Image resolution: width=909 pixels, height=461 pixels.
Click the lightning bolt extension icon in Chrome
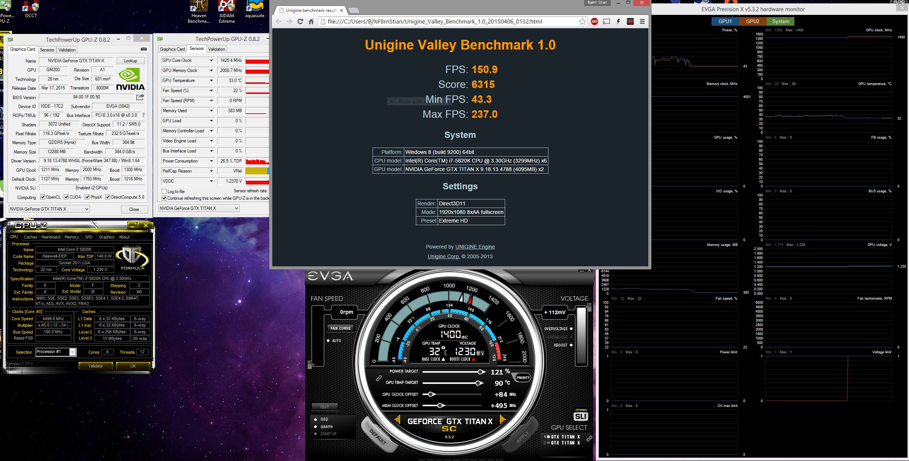[618, 22]
